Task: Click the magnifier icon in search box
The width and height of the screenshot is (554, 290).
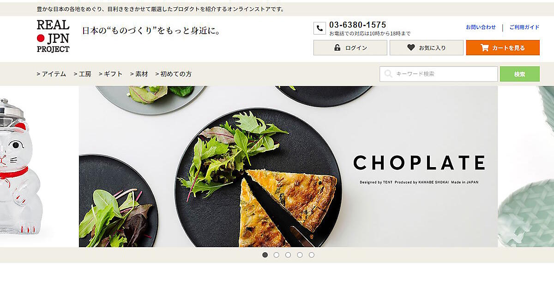Action: click(389, 74)
